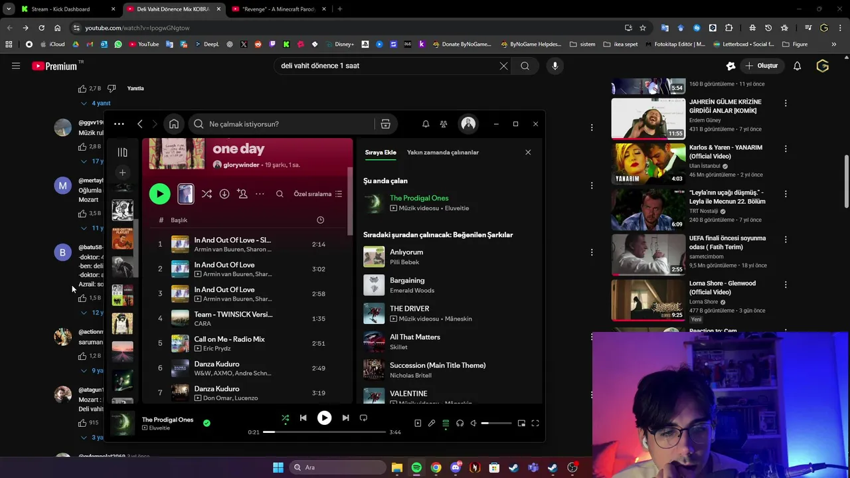The height and width of the screenshot is (478, 850).
Task: Open new browser tab
Action: [x=339, y=9]
